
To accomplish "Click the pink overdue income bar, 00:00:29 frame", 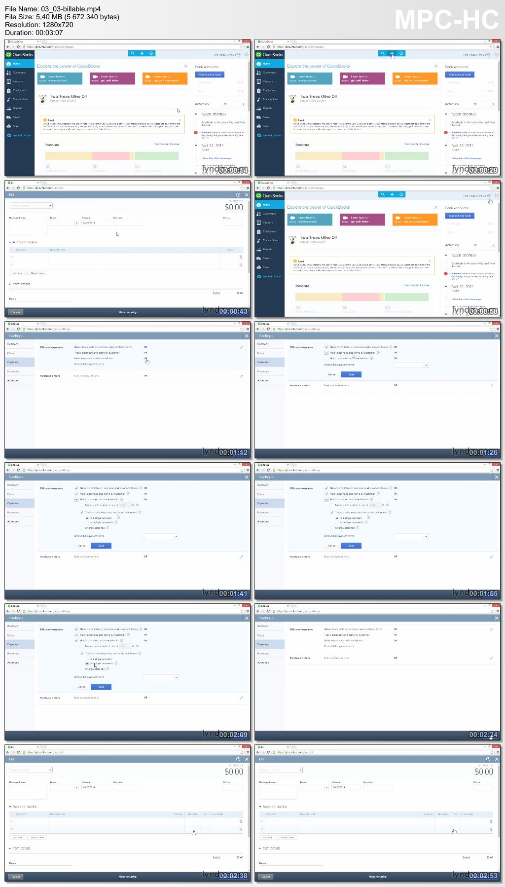I will pos(362,155).
